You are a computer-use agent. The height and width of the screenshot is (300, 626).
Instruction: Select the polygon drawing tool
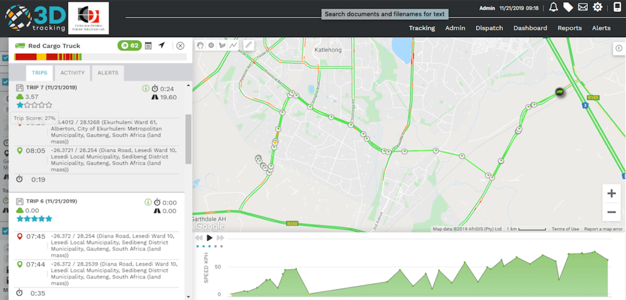click(223, 46)
